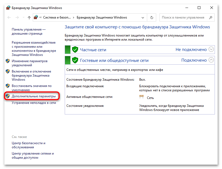Image resolution: width=222 pixels, height=169 pixels.
Task: Click the network icon next to Сеть
Action: click(x=141, y=96)
